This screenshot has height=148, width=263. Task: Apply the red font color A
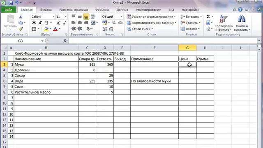pyautogui.click(x=55, y=29)
